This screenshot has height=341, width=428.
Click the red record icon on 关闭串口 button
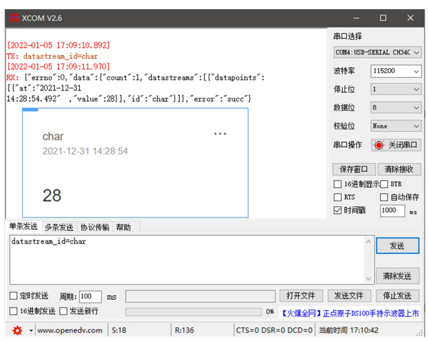(379, 145)
